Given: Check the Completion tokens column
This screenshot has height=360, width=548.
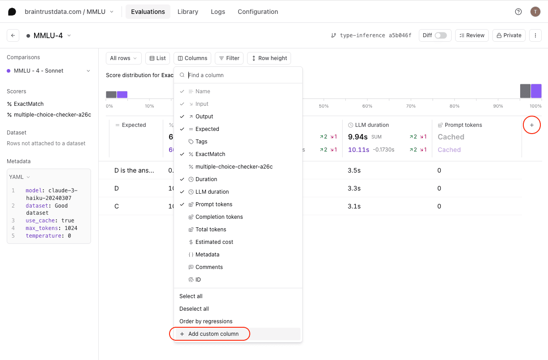Looking at the screenshot, I should click(219, 217).
